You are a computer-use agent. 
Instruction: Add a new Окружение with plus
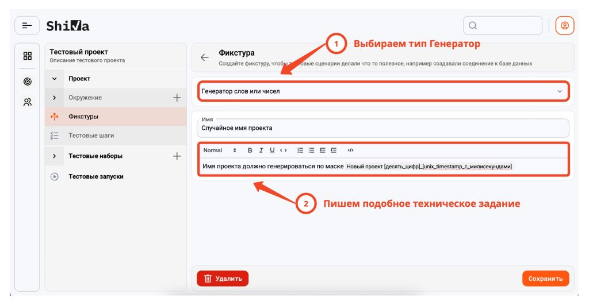177,98
